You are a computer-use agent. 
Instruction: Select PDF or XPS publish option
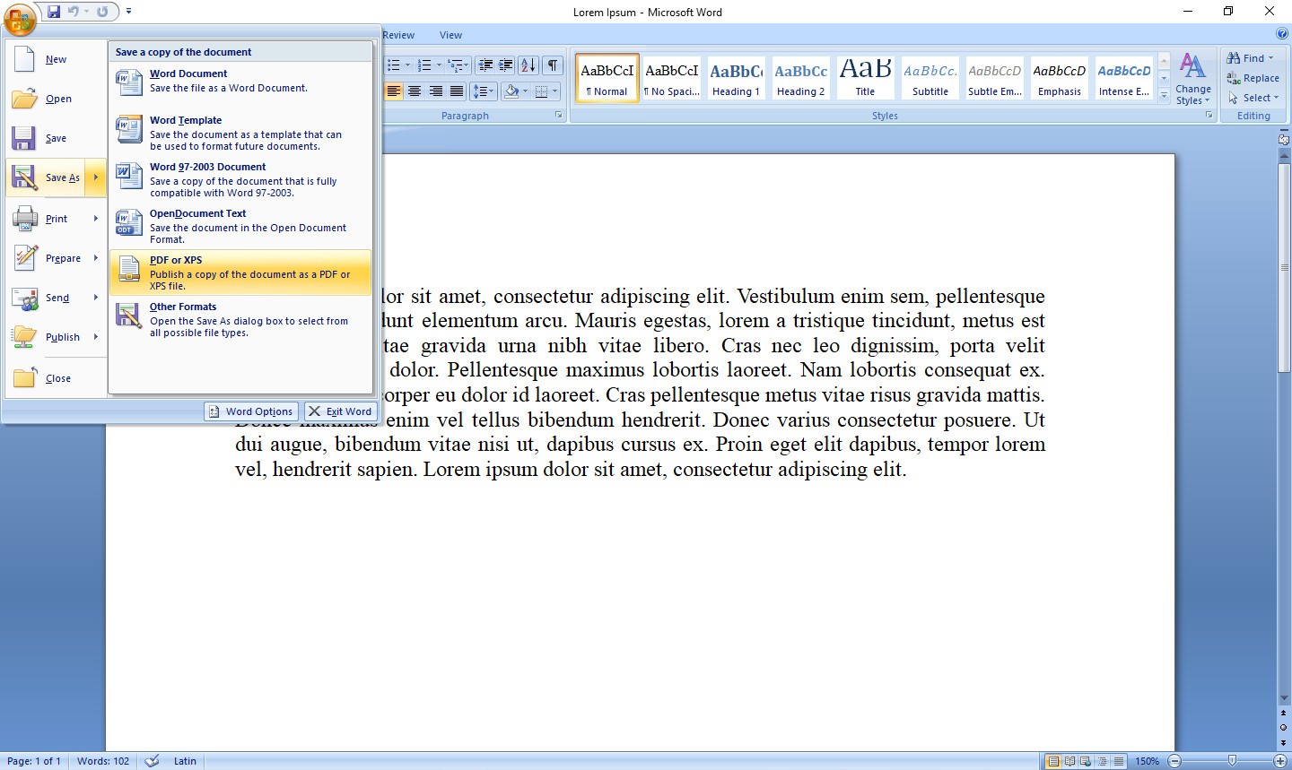point(240,273)
